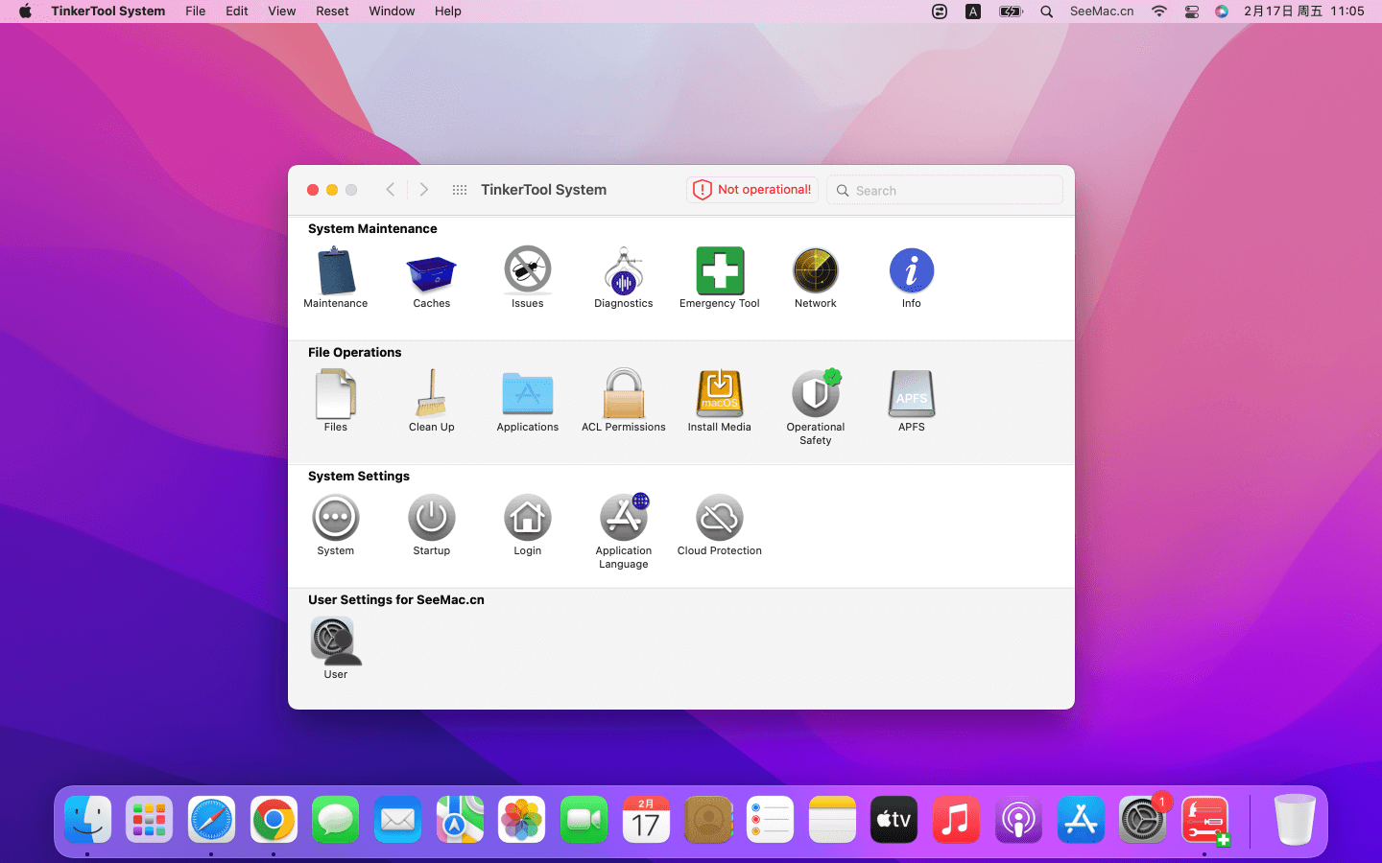Select the Clean Up broom icon

431,395
